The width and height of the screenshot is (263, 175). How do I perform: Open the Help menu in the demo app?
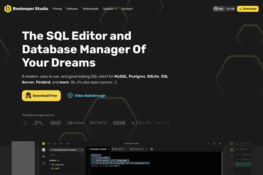click(x=68, y=144)
